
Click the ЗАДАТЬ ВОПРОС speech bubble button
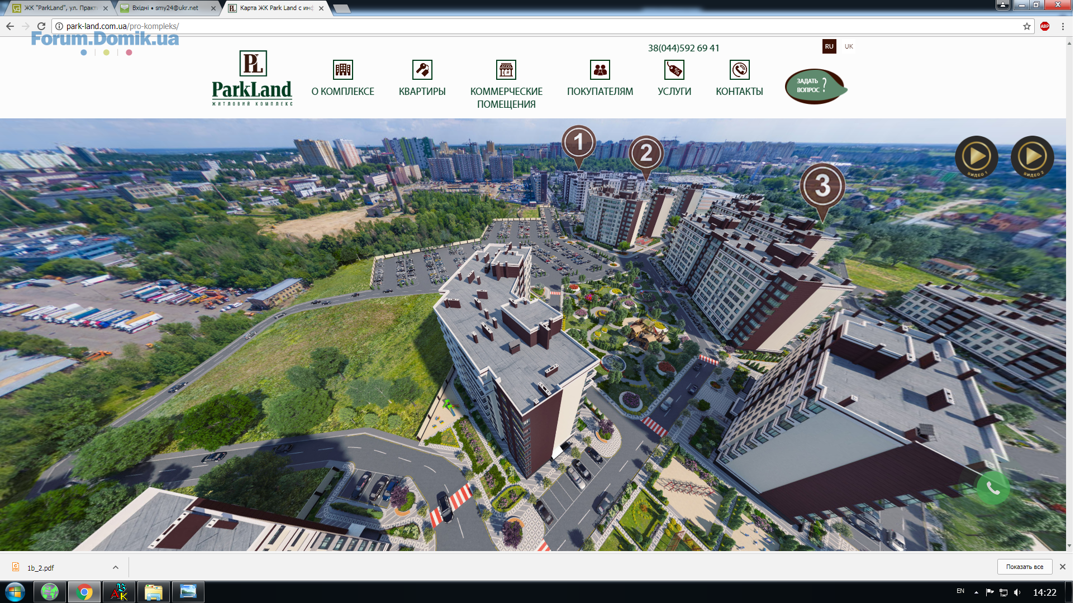point(815,86)
